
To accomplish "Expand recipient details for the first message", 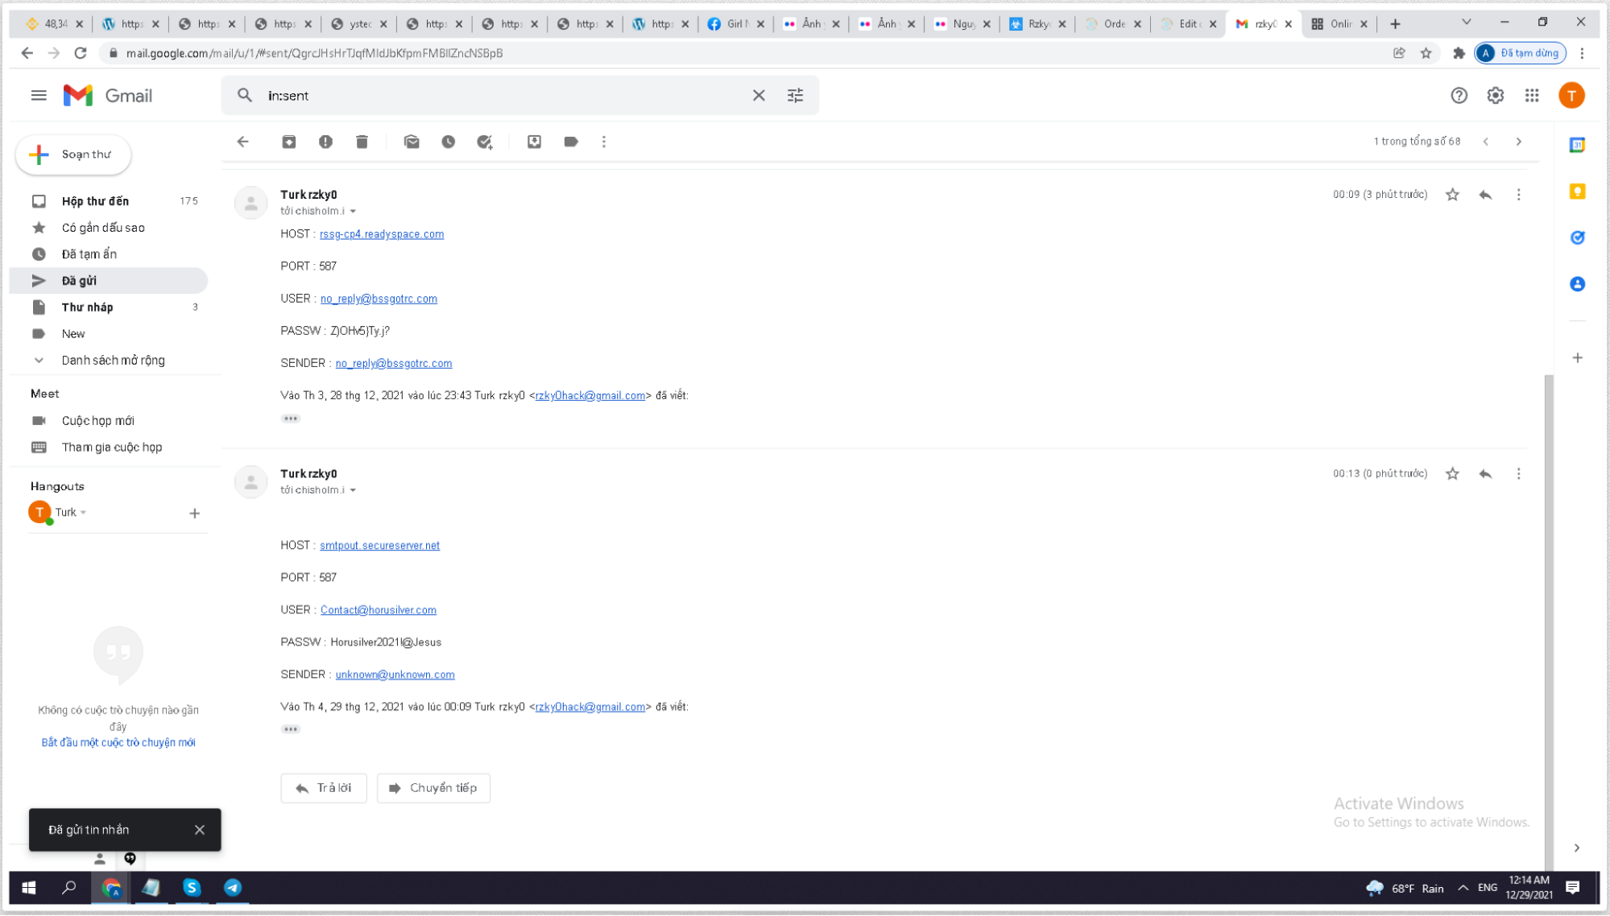I will 353,212.
